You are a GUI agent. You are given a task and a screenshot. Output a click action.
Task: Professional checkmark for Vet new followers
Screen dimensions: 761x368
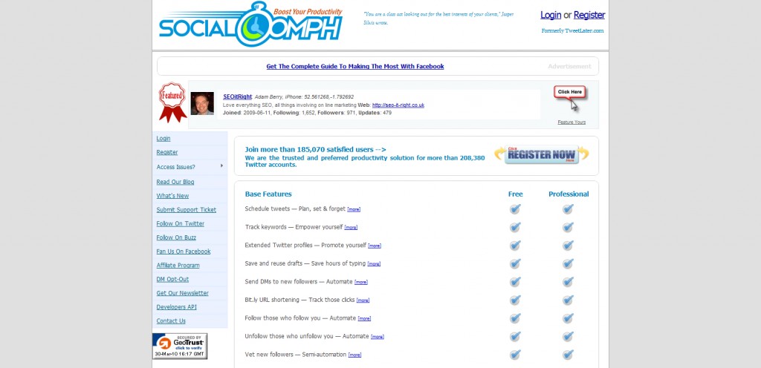coord(568,355)
